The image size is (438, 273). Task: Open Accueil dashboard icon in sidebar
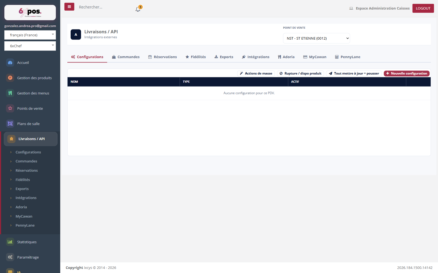[10, 63]
